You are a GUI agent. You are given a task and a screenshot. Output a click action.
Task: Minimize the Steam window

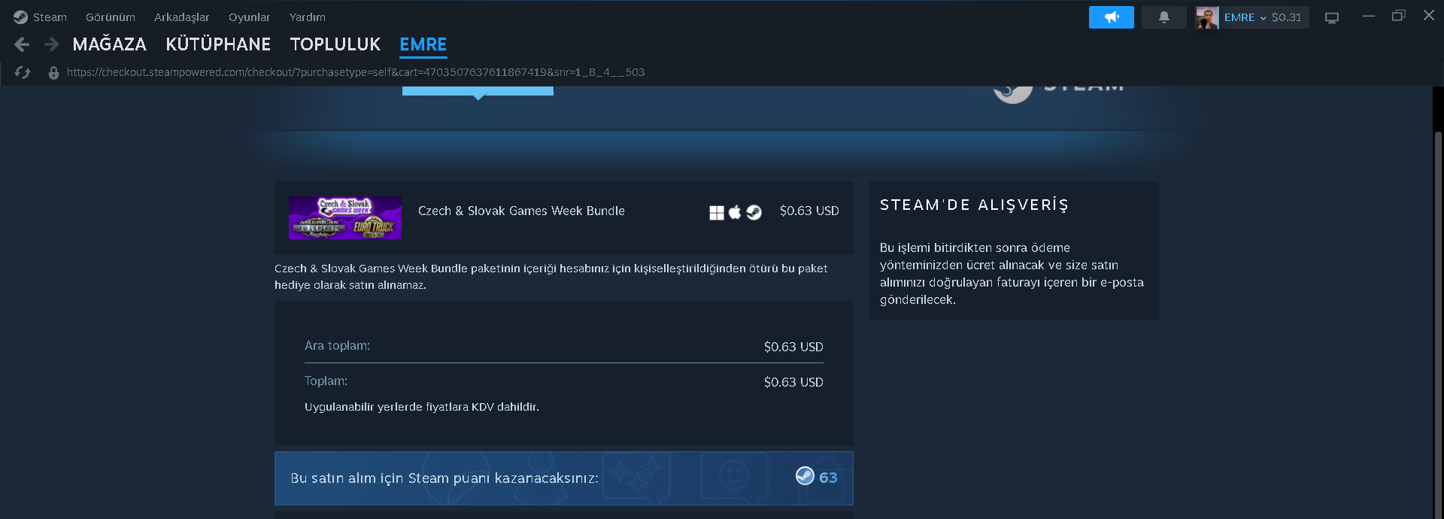click(x=1369, y=16)
